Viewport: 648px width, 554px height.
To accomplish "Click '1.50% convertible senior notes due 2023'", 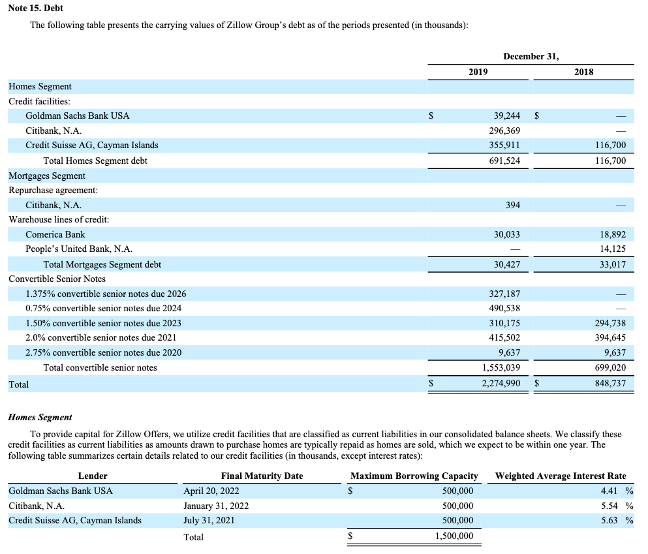I will coord(103,323).
